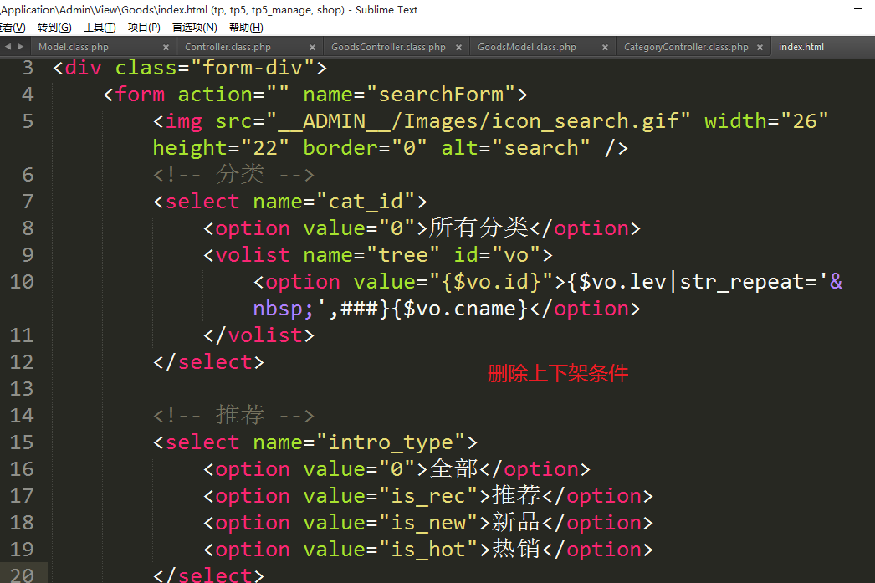This screenshot has width=875, height=583.
Task: Switch to the GoodsController.class.php tab
Action: [x=388, y=48]
